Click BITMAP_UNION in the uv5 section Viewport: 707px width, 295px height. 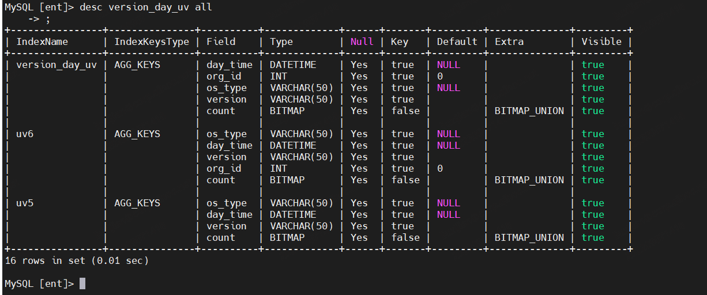[529, 237]
